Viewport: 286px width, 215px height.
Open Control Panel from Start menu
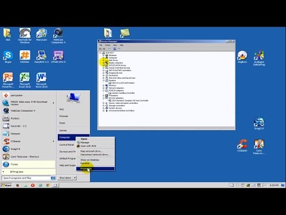click(x=67, y=145)
